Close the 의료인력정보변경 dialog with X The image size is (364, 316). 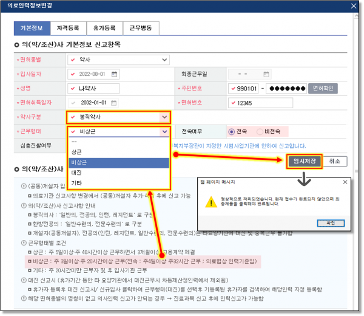[354, 7]
